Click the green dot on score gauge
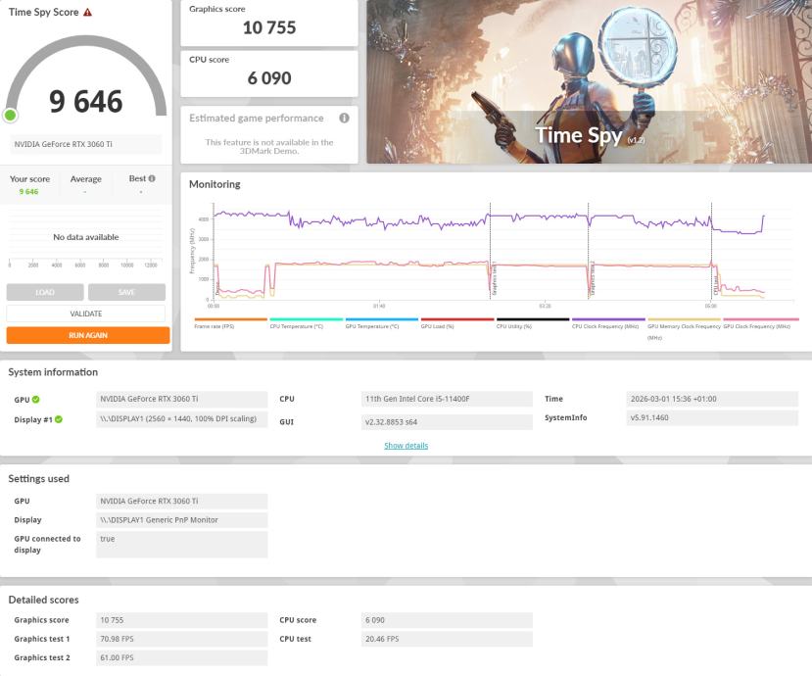The width and height of the screenshot is (812, 676). [x=10, y=115]
